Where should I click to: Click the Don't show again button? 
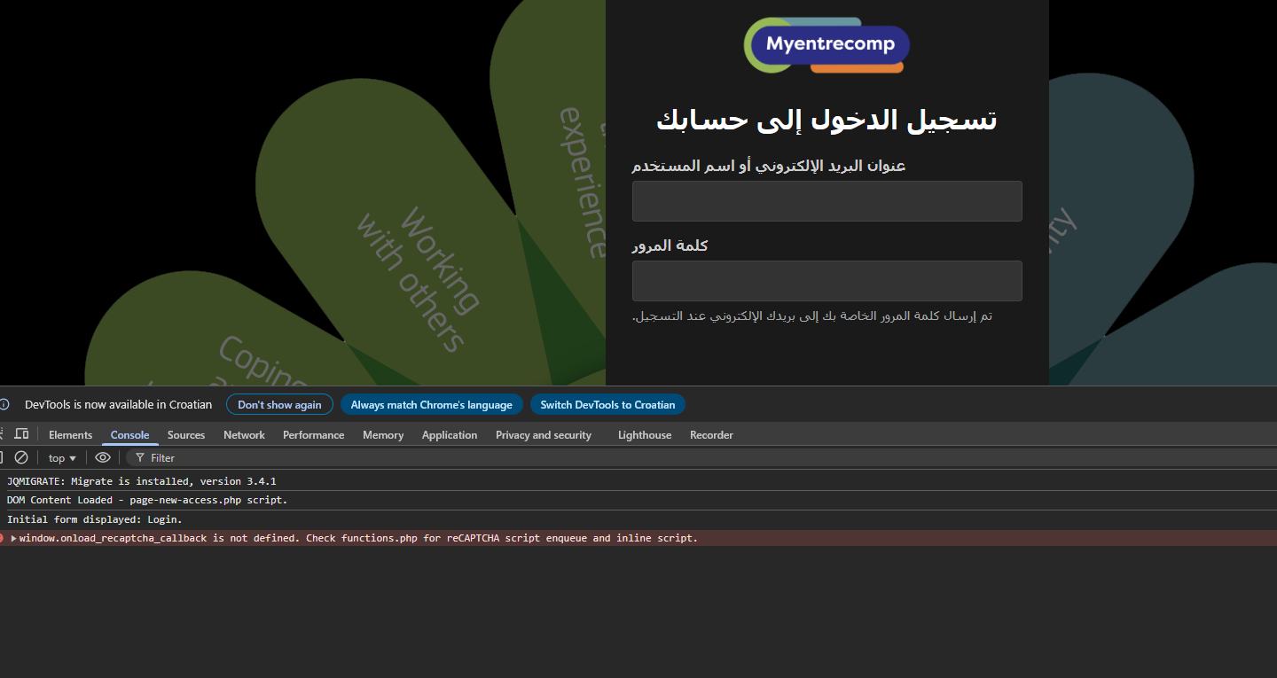point(279,404)
